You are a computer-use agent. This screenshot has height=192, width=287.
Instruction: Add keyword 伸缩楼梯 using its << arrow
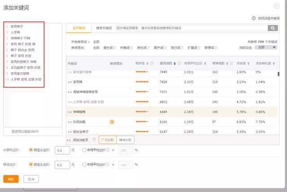[70, 112]
